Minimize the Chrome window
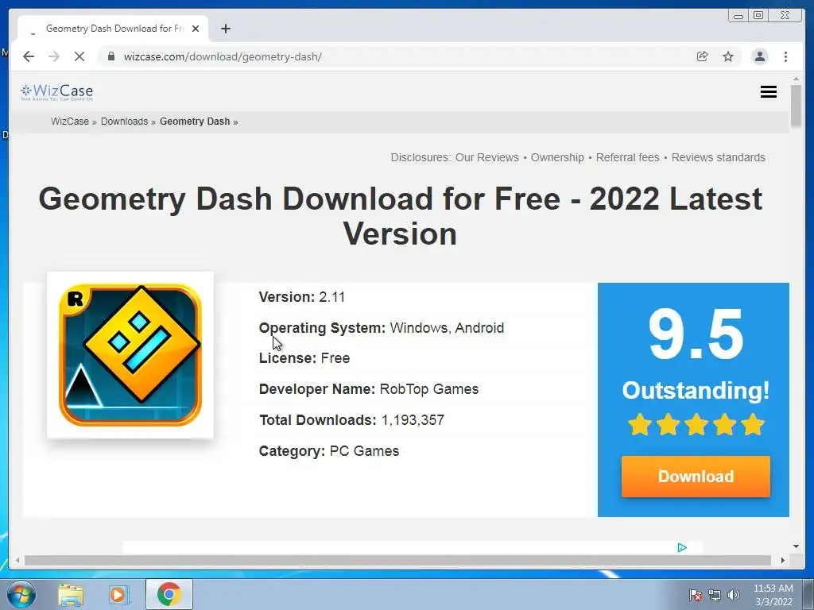The height and width of the screenshot is (610, 814). click(x=738, y=16)
